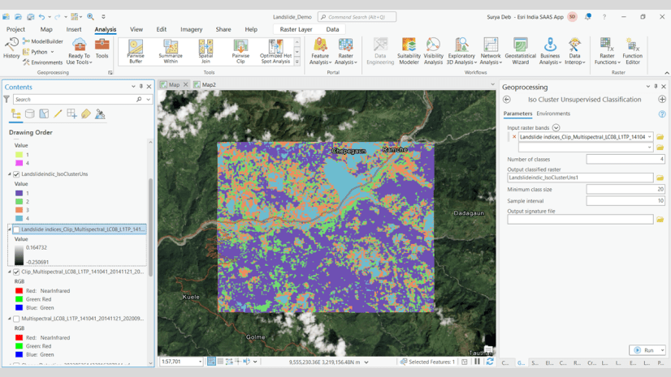This screenshot has width=671, height=377.
Task: Switch to the Imagery ribbon tab
Action: [191, 29]
